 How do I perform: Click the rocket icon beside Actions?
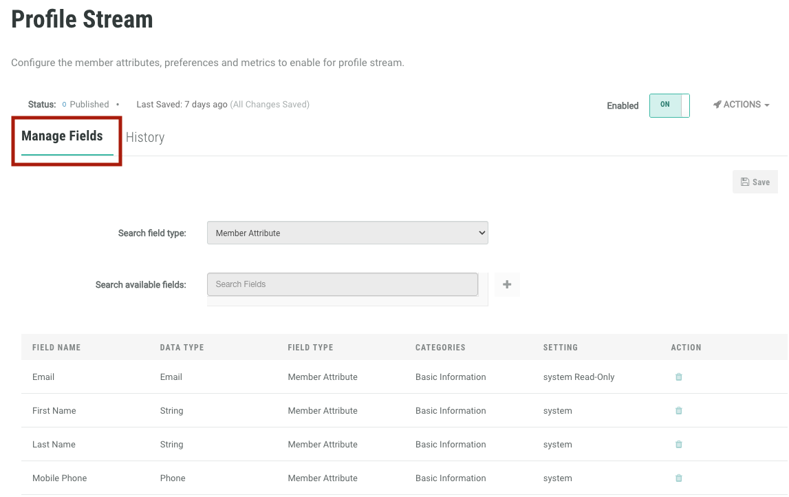click(717, 105)
